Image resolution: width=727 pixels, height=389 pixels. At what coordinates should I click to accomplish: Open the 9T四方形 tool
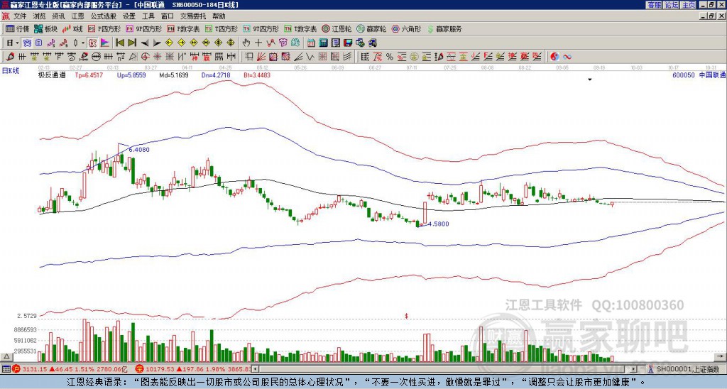(x=261, y=28)
